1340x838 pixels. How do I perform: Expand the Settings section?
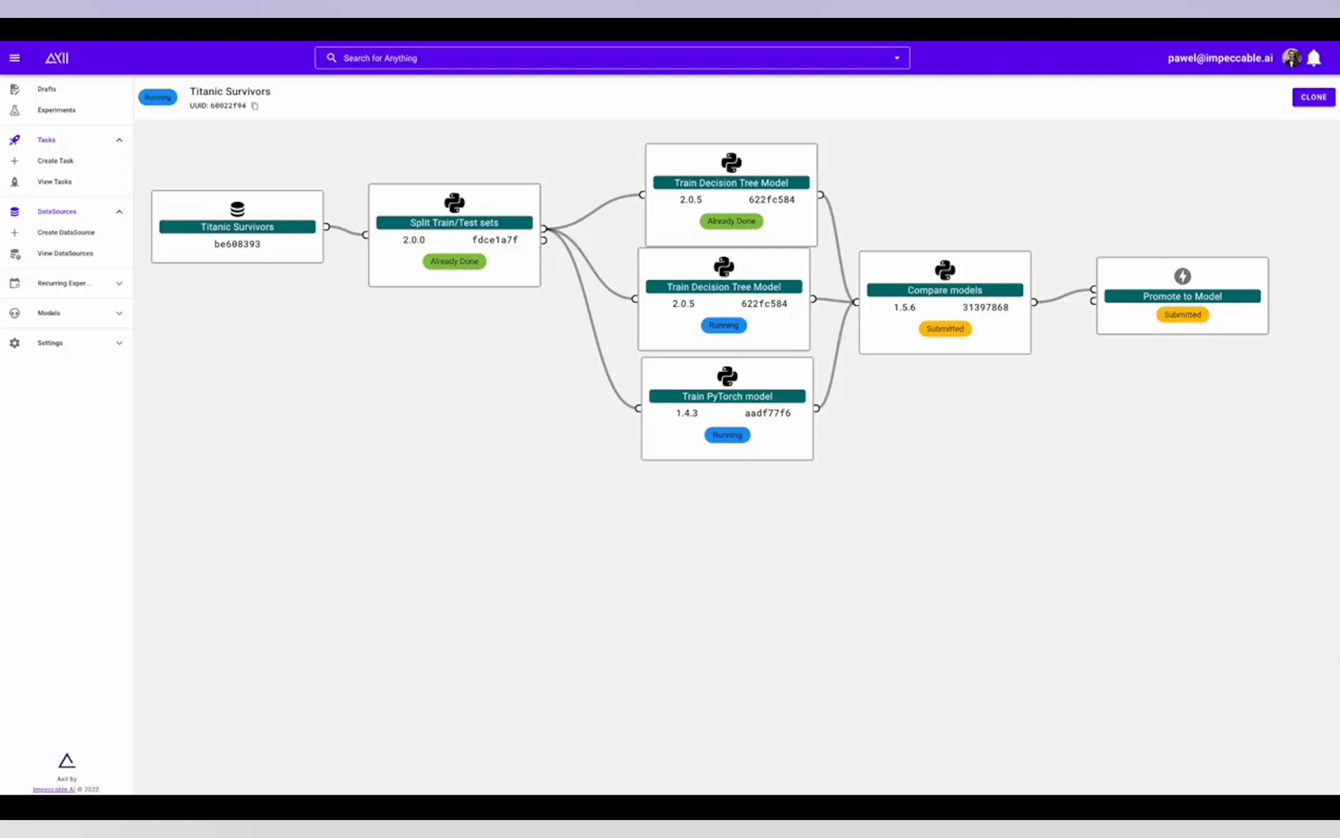coord(119,343)
